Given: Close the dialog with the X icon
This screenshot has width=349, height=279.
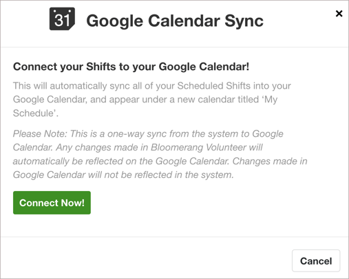Looking at the screenshot, I should click(339, 14).
